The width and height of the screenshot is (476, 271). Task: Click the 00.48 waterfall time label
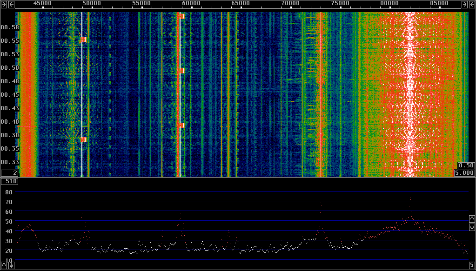(10, 81)
